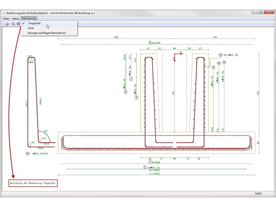The height and width of the screenshot is (207, 276).
Task: Click the Q 636A mesh label
Action: [x=156, y=162]
